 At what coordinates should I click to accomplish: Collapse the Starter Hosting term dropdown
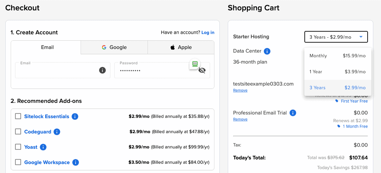(336, 37)
